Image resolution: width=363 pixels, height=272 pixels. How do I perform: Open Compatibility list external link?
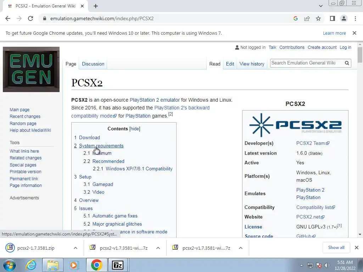(315, 207)
